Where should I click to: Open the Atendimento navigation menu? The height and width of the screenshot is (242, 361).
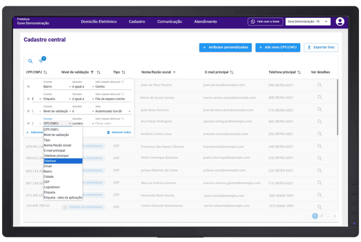tap(205, 22)
